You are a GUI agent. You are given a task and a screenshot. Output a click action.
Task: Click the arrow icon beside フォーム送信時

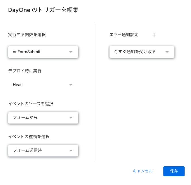[x=71, y=150]
